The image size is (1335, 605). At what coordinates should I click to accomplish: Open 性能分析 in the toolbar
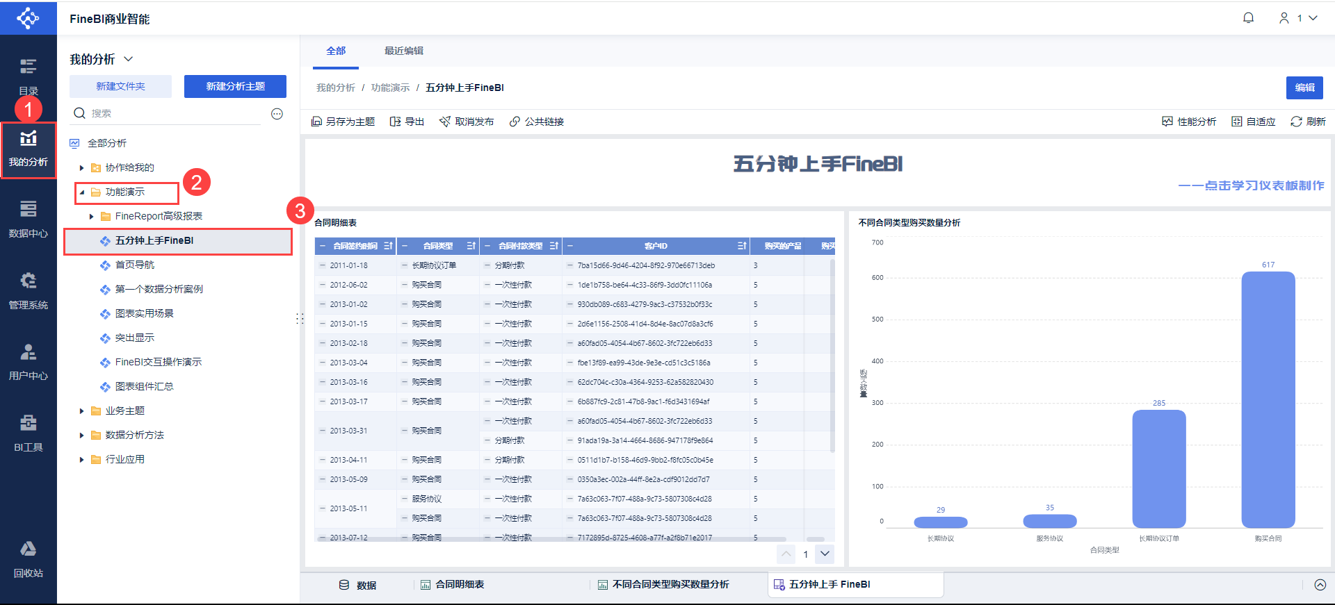[x=1189, y=122]
